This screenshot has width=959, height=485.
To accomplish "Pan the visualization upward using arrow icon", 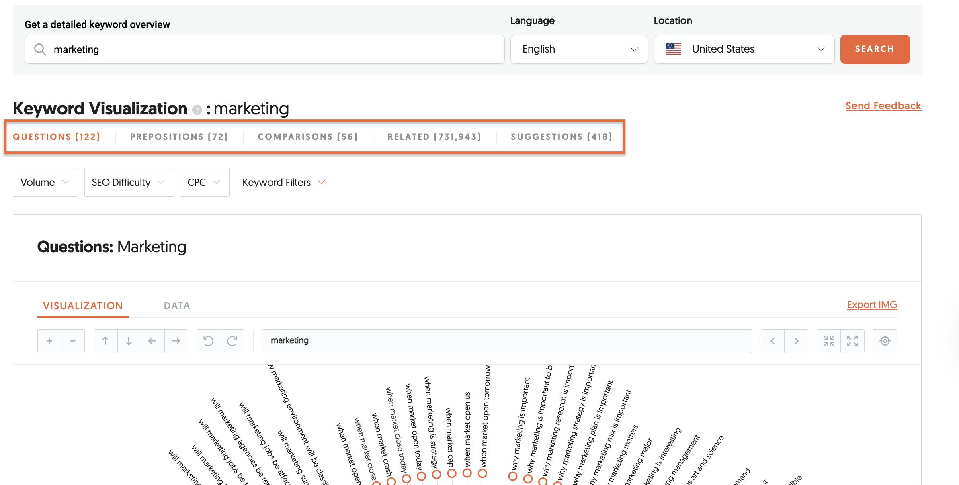I will pyautogui.click(x=105, y=340).
